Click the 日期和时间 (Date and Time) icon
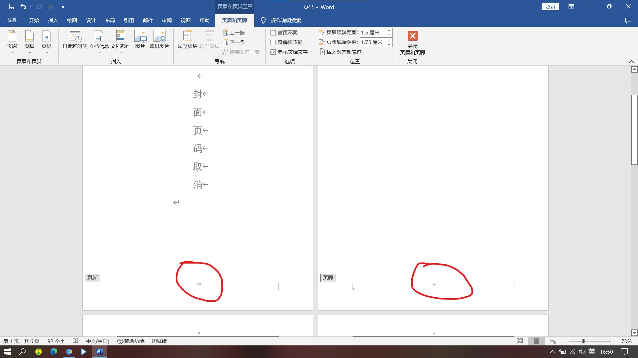Image resolution: width=638 pixels, height=358 pixels. click(75, 36)
